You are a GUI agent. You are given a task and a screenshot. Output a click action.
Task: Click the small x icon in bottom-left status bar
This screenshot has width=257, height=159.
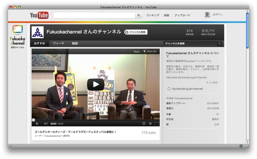tap(11, 146)
